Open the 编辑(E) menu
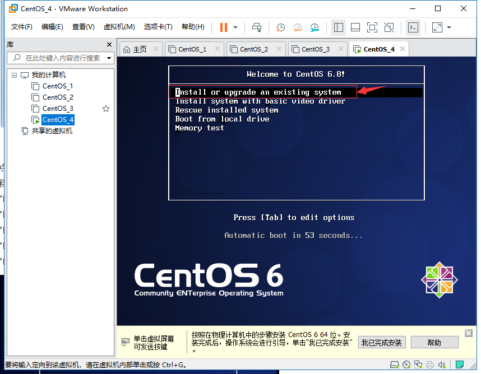This screenshot has width=481, height=374. (52, 27)
